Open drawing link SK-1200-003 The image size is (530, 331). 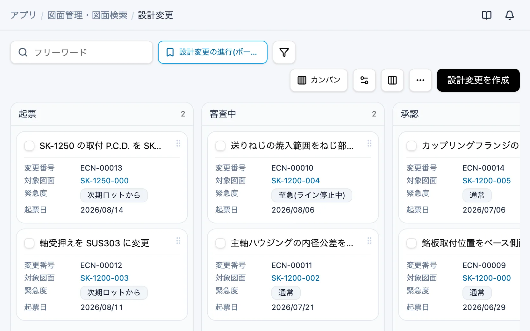tap(104, 278)
